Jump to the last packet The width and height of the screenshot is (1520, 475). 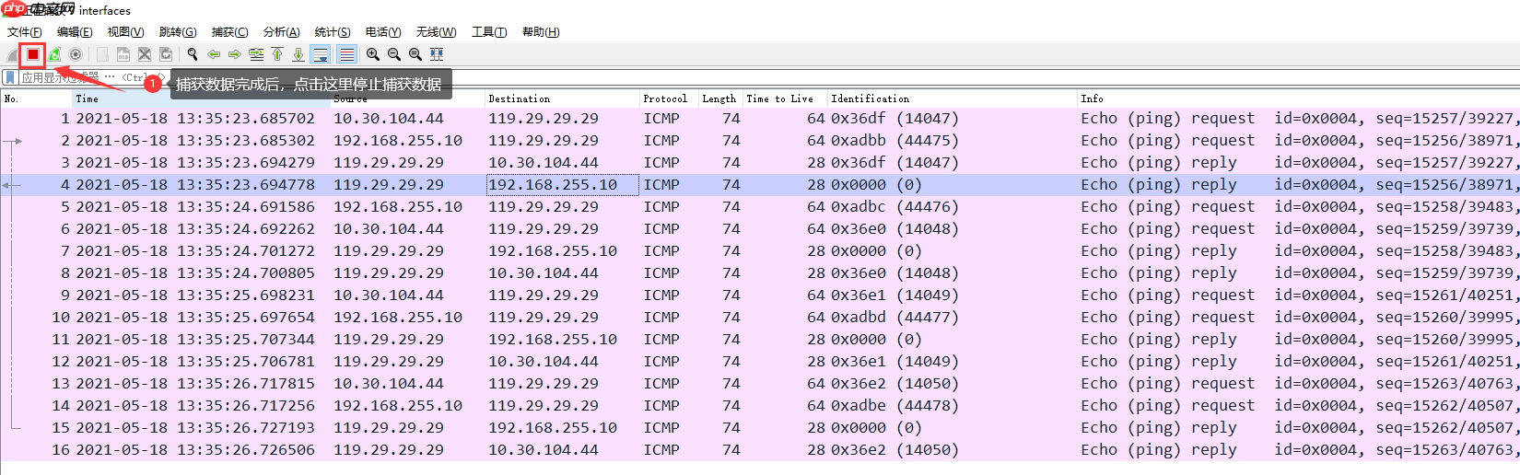click(x=298, y=54)
